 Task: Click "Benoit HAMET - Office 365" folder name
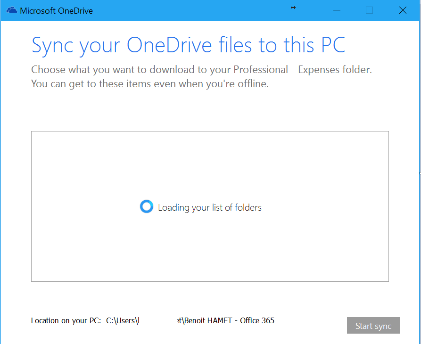(230, 321)
